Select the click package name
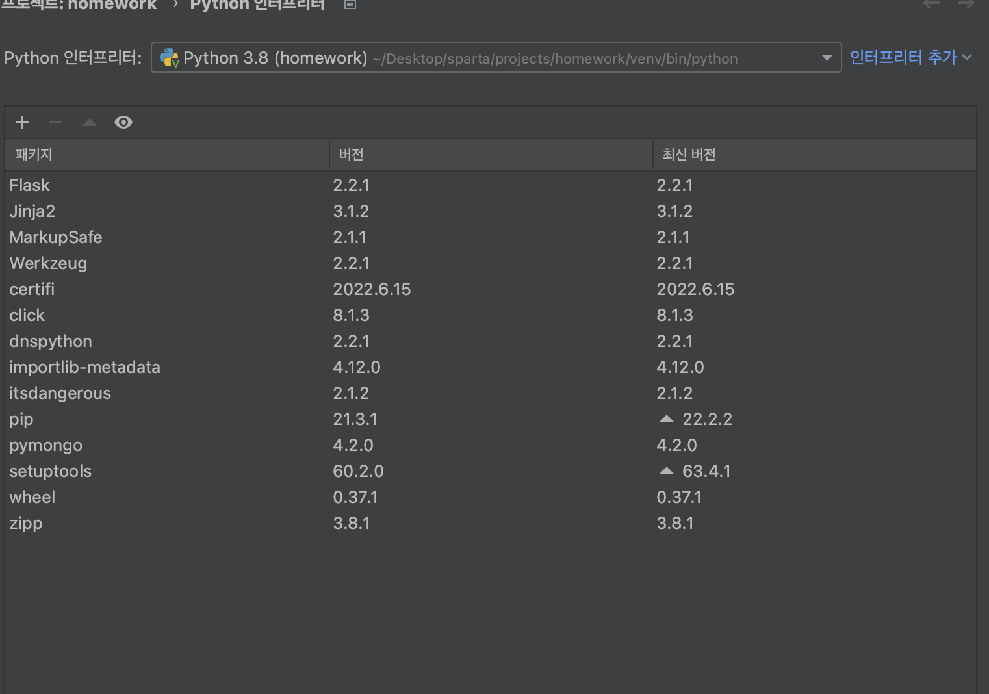This screenshot has width=989, height=694. 27,315
